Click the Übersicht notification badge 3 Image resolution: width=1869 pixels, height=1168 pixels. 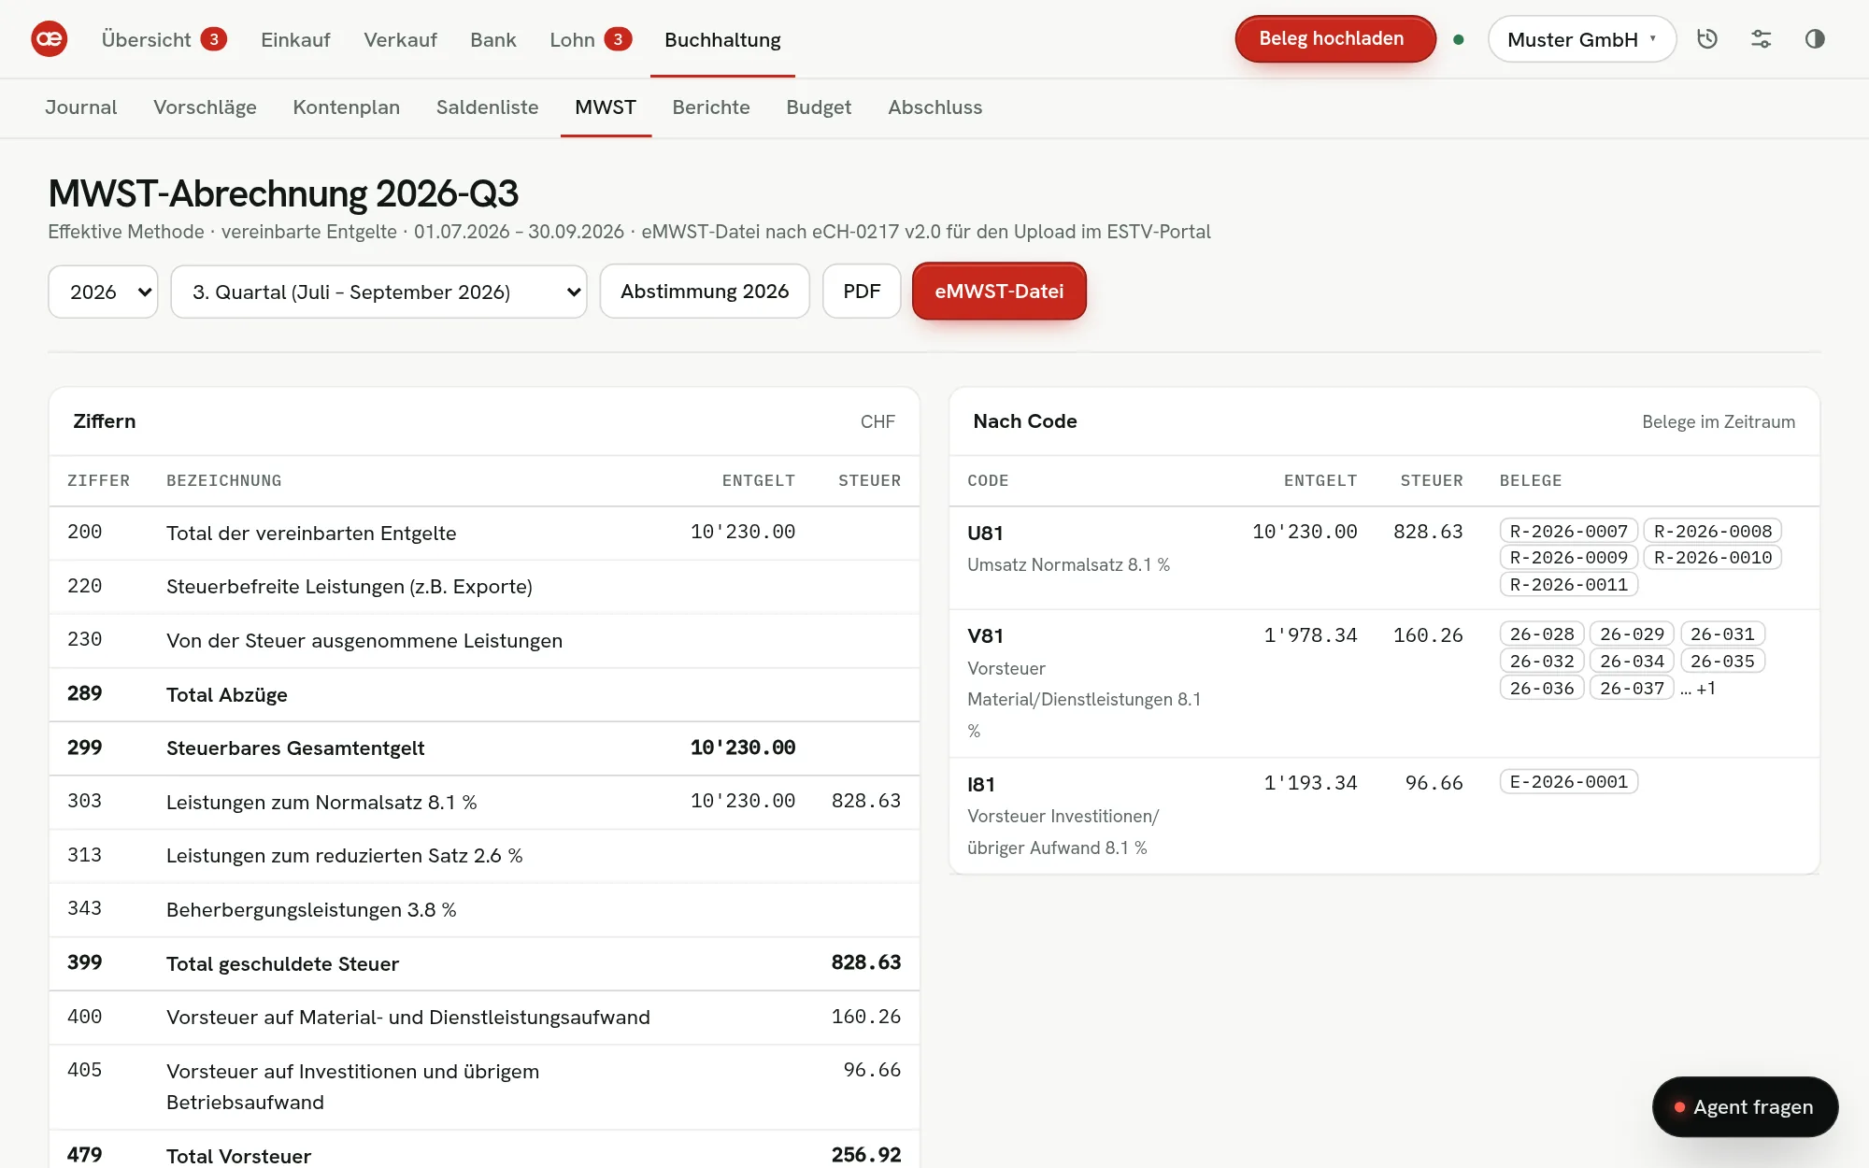coord(214,39)
